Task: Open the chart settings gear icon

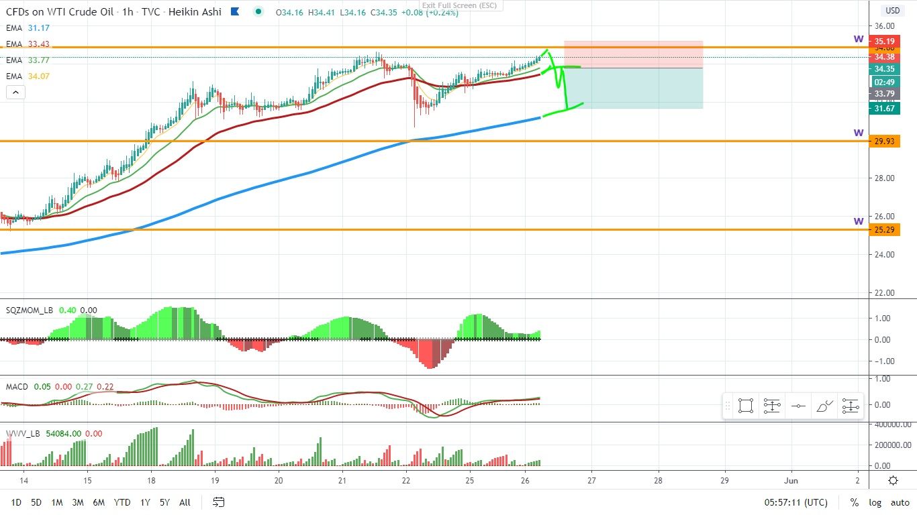Action: pos(893,480)
